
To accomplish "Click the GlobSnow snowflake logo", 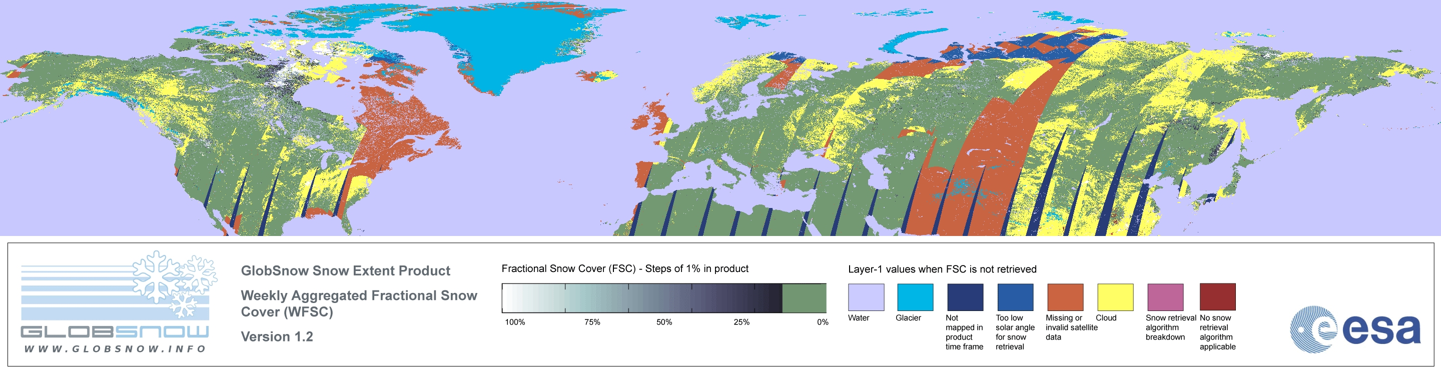I will (x=175, y=284).
